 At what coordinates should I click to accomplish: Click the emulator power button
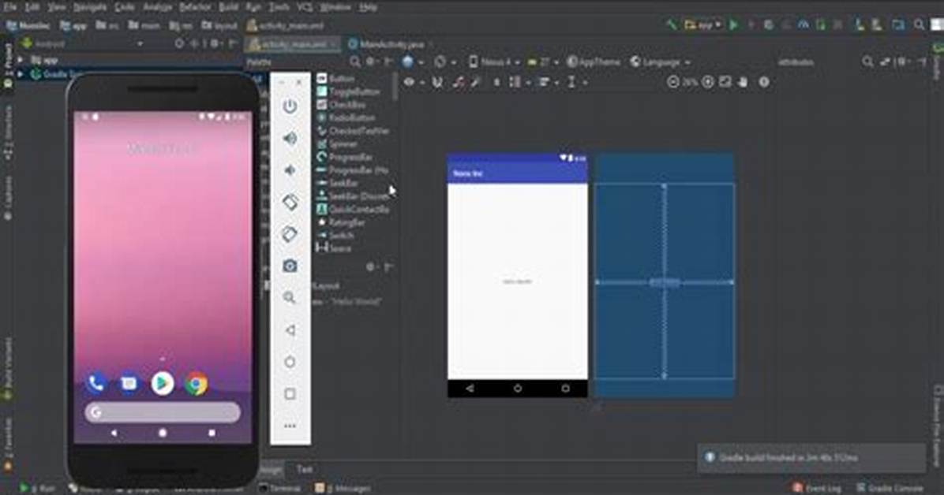click(290, 106)
